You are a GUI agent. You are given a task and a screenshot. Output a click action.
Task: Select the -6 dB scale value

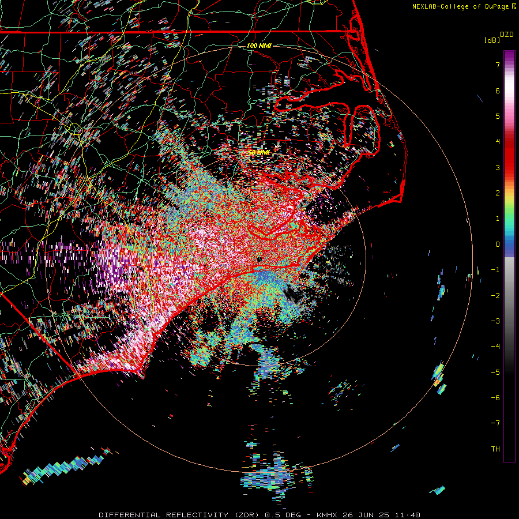(x=495, y=398)
